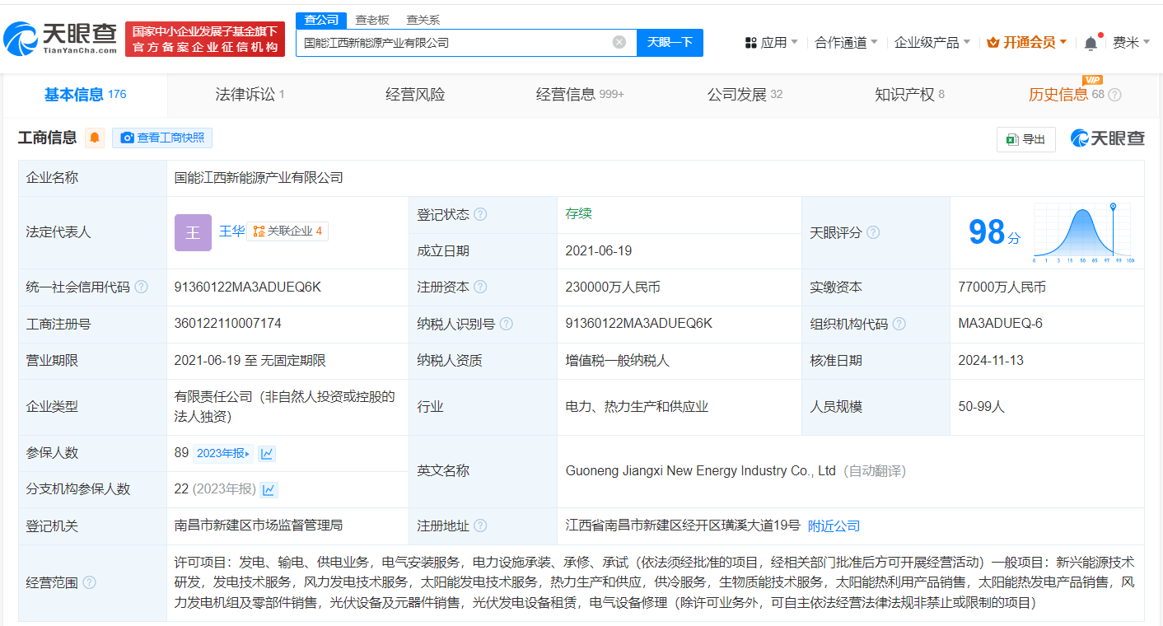Click the bell alert icon beside 工商信息

tap(95, 138)
